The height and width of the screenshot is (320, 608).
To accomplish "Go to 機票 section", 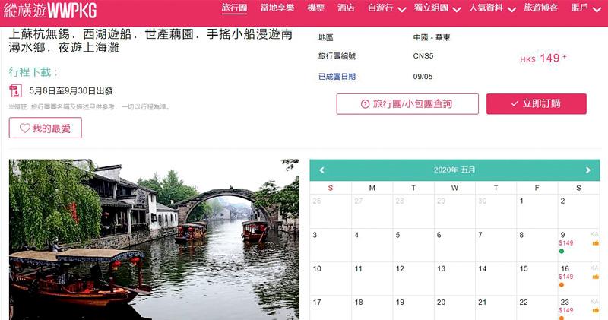I will [315, 8].
